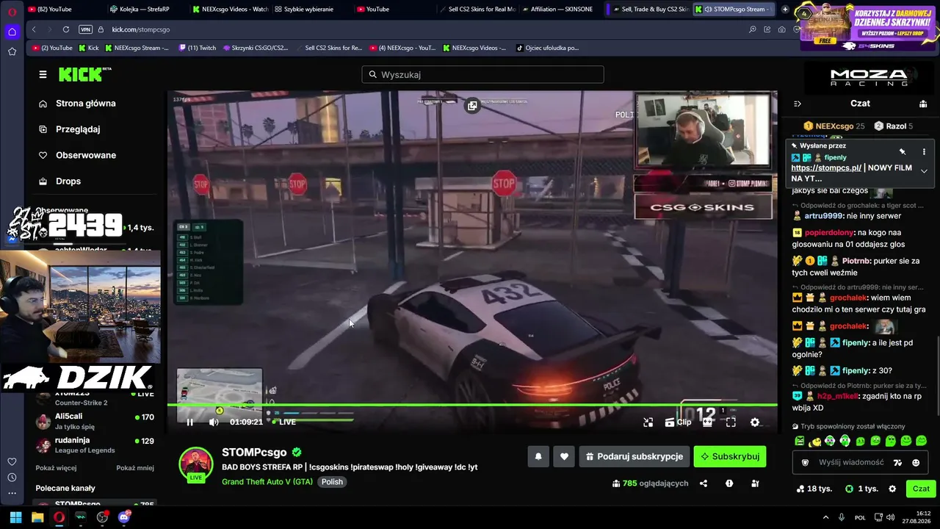Click the kick.com/stompcsgo address bar

click(x=140, y=29)
